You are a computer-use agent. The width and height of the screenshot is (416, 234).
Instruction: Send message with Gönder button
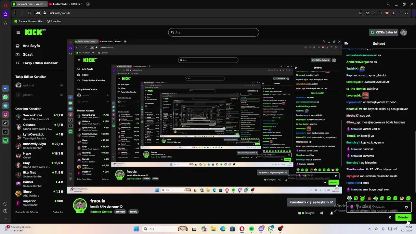(x=403, y=217)
